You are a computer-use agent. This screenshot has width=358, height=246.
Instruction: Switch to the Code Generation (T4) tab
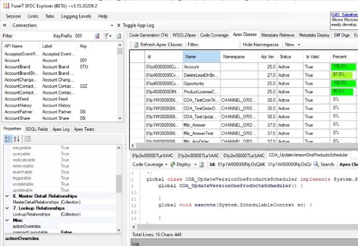(x=149, y=35)
